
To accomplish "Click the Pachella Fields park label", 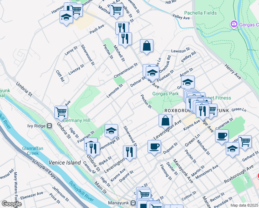I will click(x=200, y=13).
